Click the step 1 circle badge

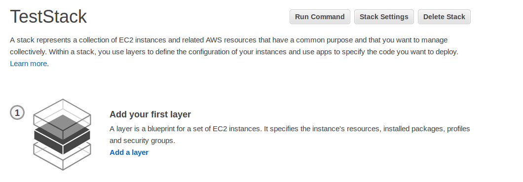(17, 112)
